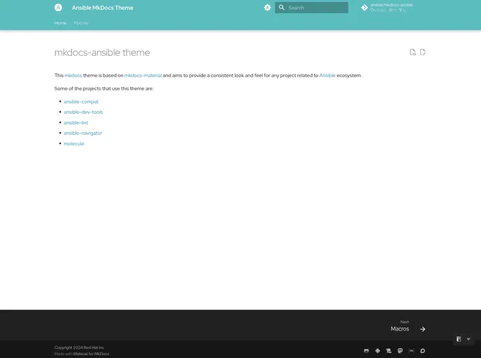The image size is (481, 358).
Task: Click the mkdocs-ansible theme page heading
Action: [102, 52]
